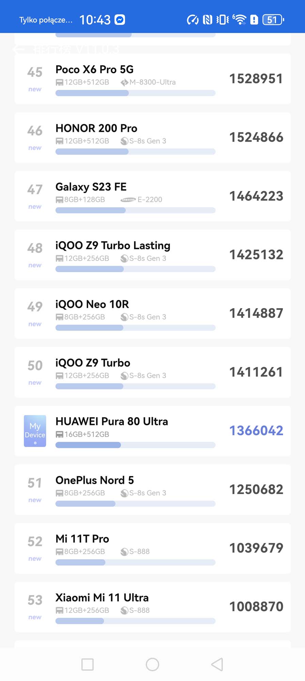The image size is (305, 681).
Task: Open the Poco X6 Pro 5G entry
Action: coord(152,79)
